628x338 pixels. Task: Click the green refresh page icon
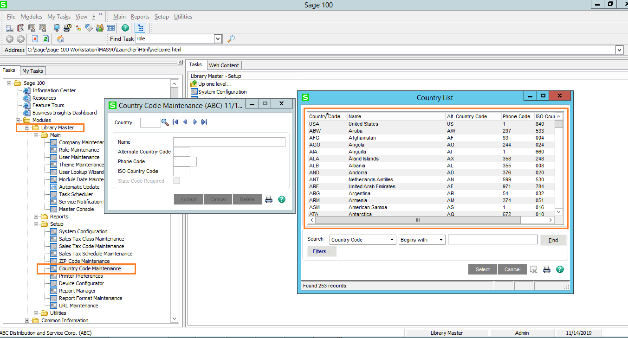coord(45,39)
